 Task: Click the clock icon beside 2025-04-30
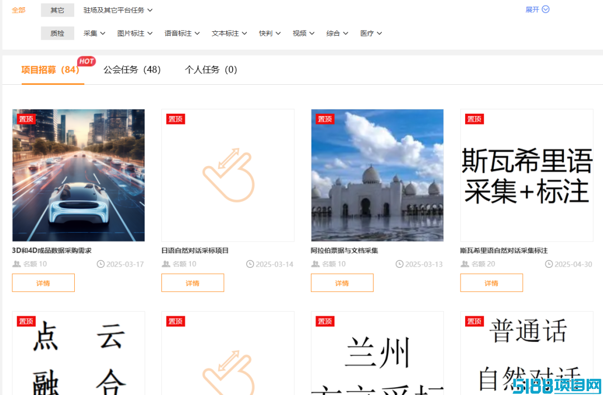tap(549, 264)
